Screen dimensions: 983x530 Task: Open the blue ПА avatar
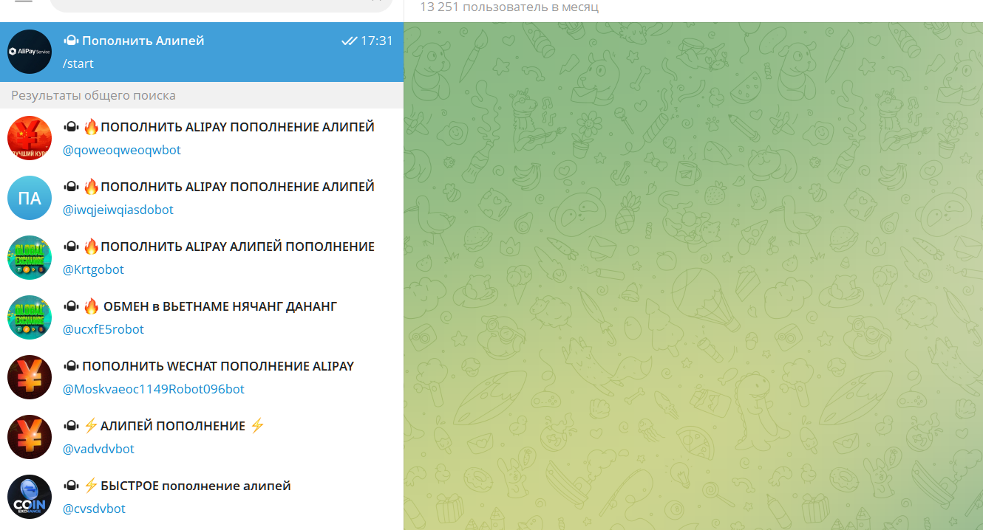[30, 198]
